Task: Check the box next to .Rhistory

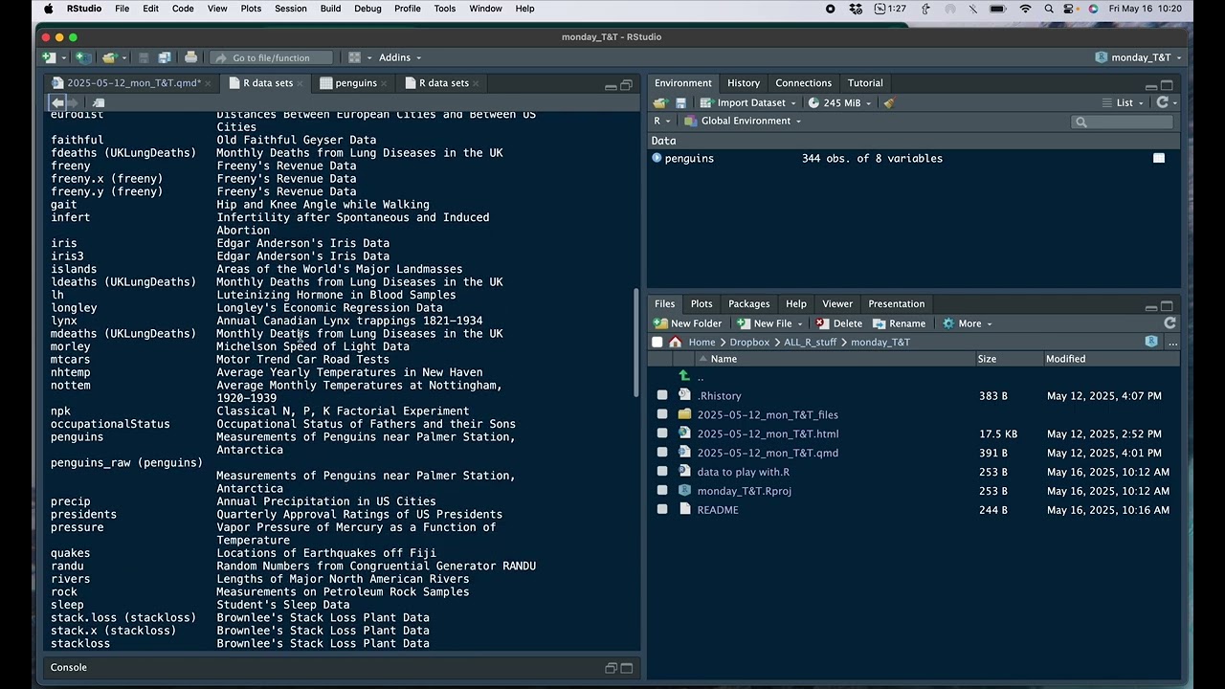Action: click(662, 395)
